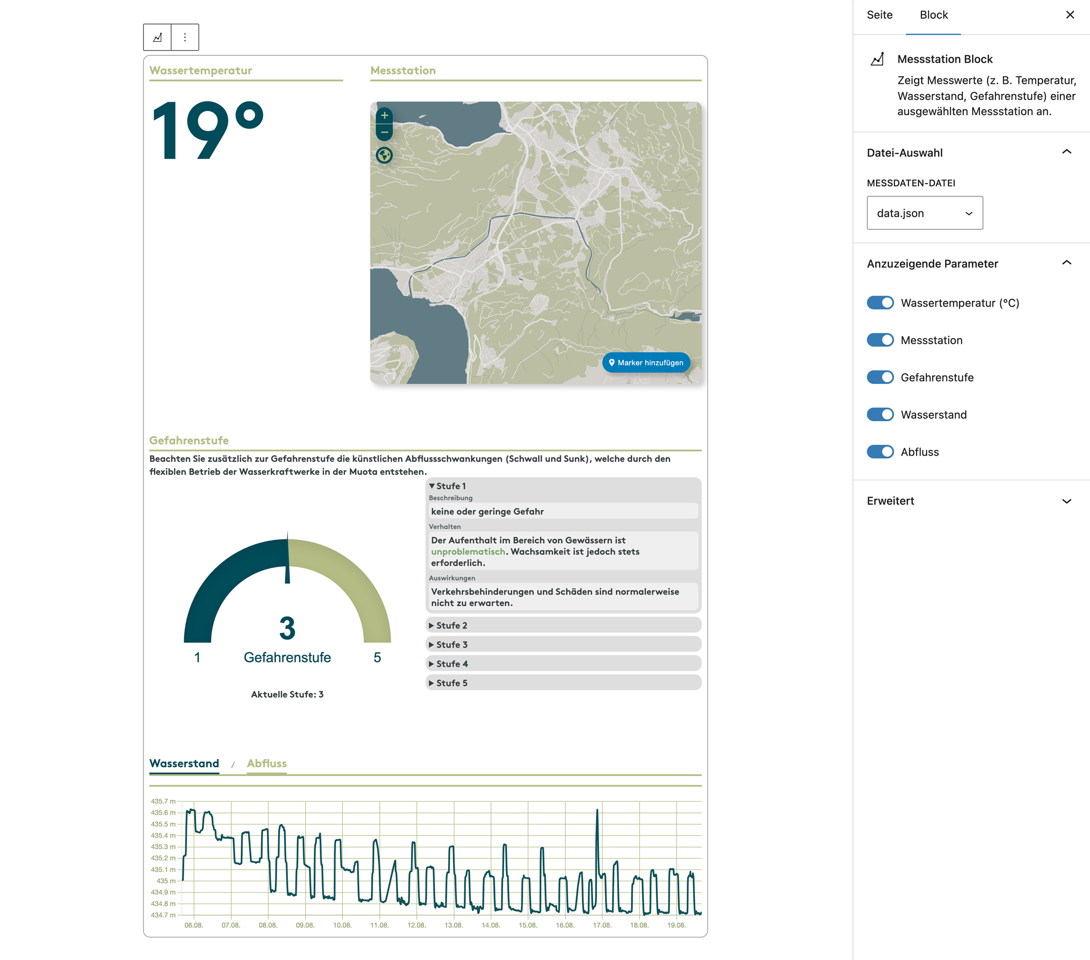Close the settings sidebar with X icon
This screenshot has height=960, width=1090.
[1070, 15]
